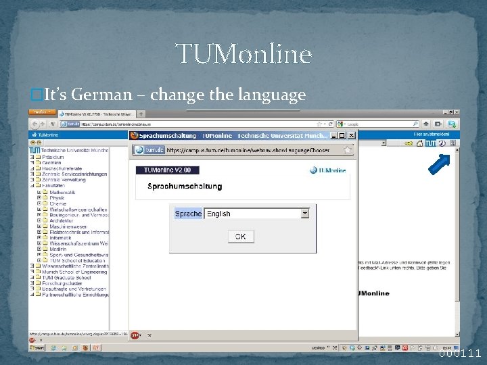Expand the Mathematik subfolder
This screenshot has height=365, width=487.
point(39,193)
